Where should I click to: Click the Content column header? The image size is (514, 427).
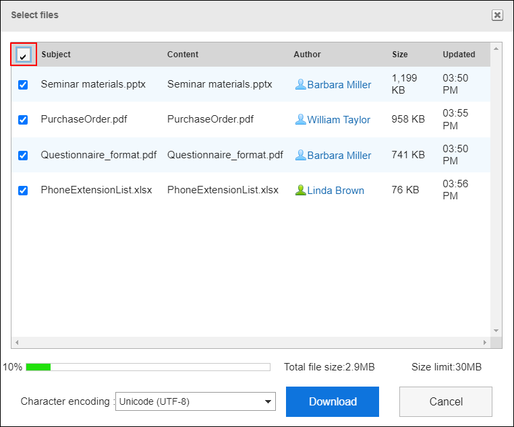[183, 55]
